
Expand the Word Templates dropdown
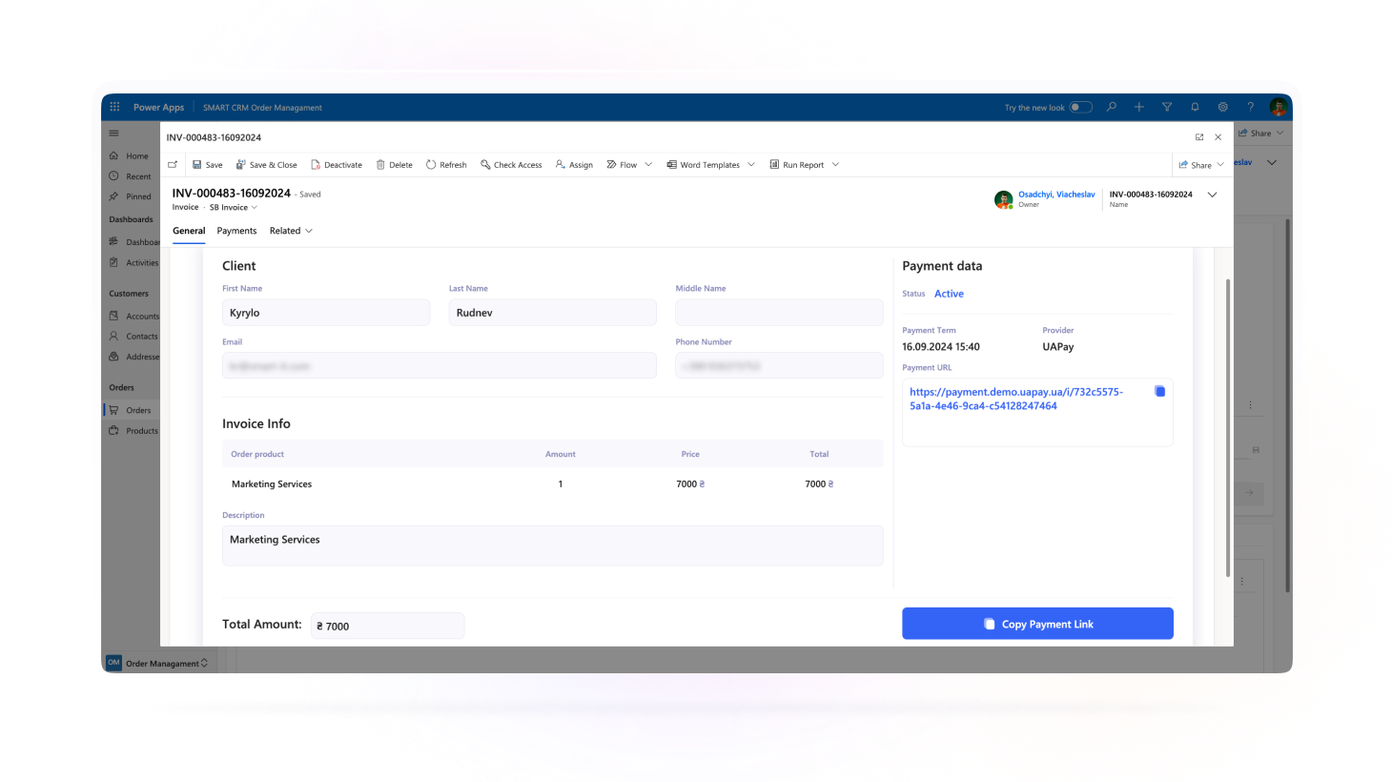click(x=750, y=164)
